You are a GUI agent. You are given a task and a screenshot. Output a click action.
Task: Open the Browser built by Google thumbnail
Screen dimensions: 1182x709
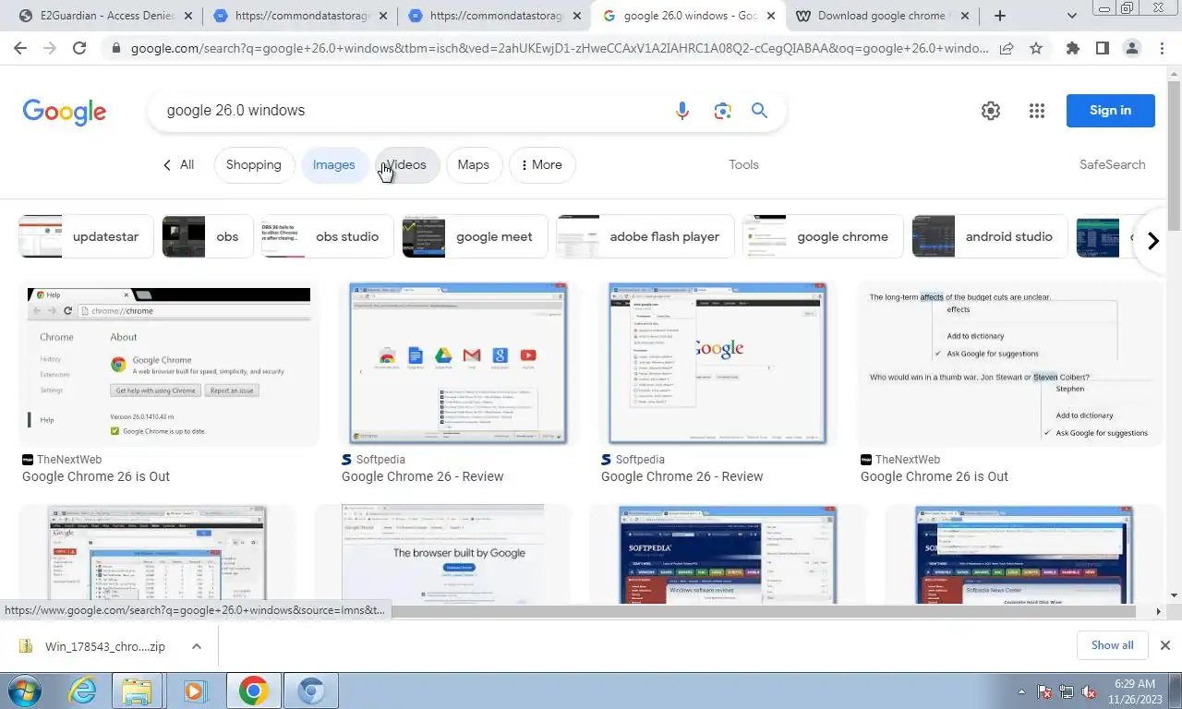442,554
